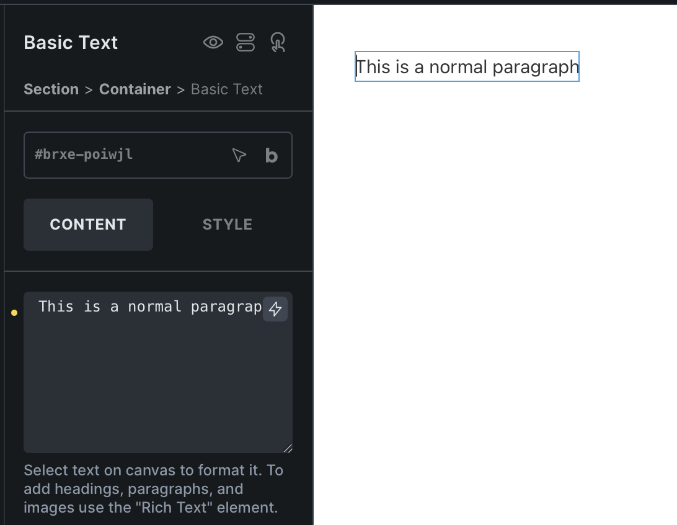Click the bold 'b' Bricks class icon
This screenshot has width=677, height=525.
click(x=271, y=155)
